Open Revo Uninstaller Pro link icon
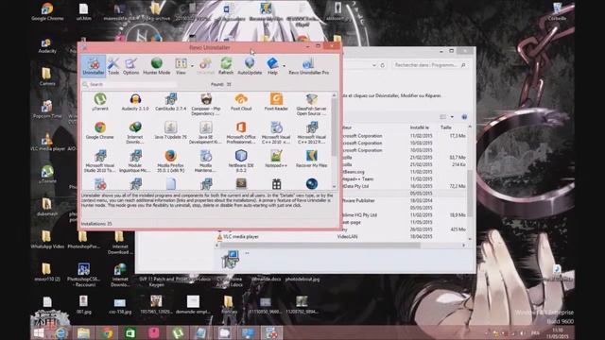605x340 pixels. click(309, 65)
